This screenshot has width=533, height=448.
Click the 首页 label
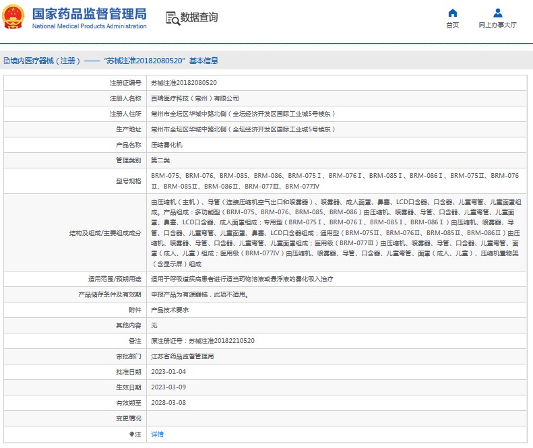[452, 25]
